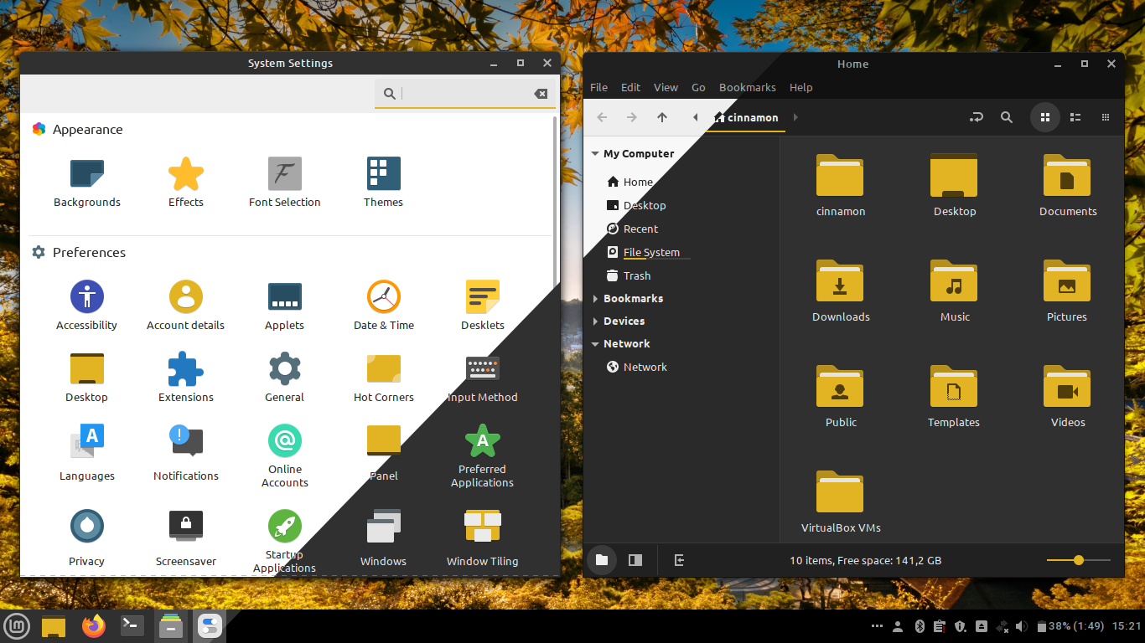Open the Desklets settings
Image resolution: width=1145 pixels, height=643 pixels.
(x=483, y=306)
